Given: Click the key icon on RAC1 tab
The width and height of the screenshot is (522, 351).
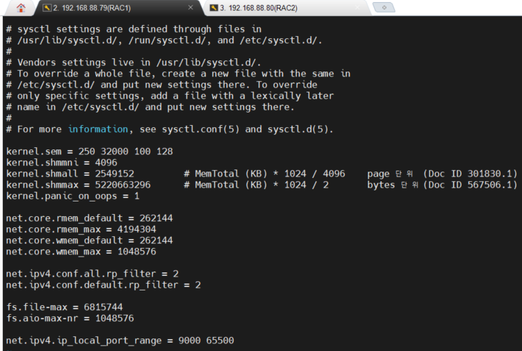Looking at the screenshot, I should (47, 8).
